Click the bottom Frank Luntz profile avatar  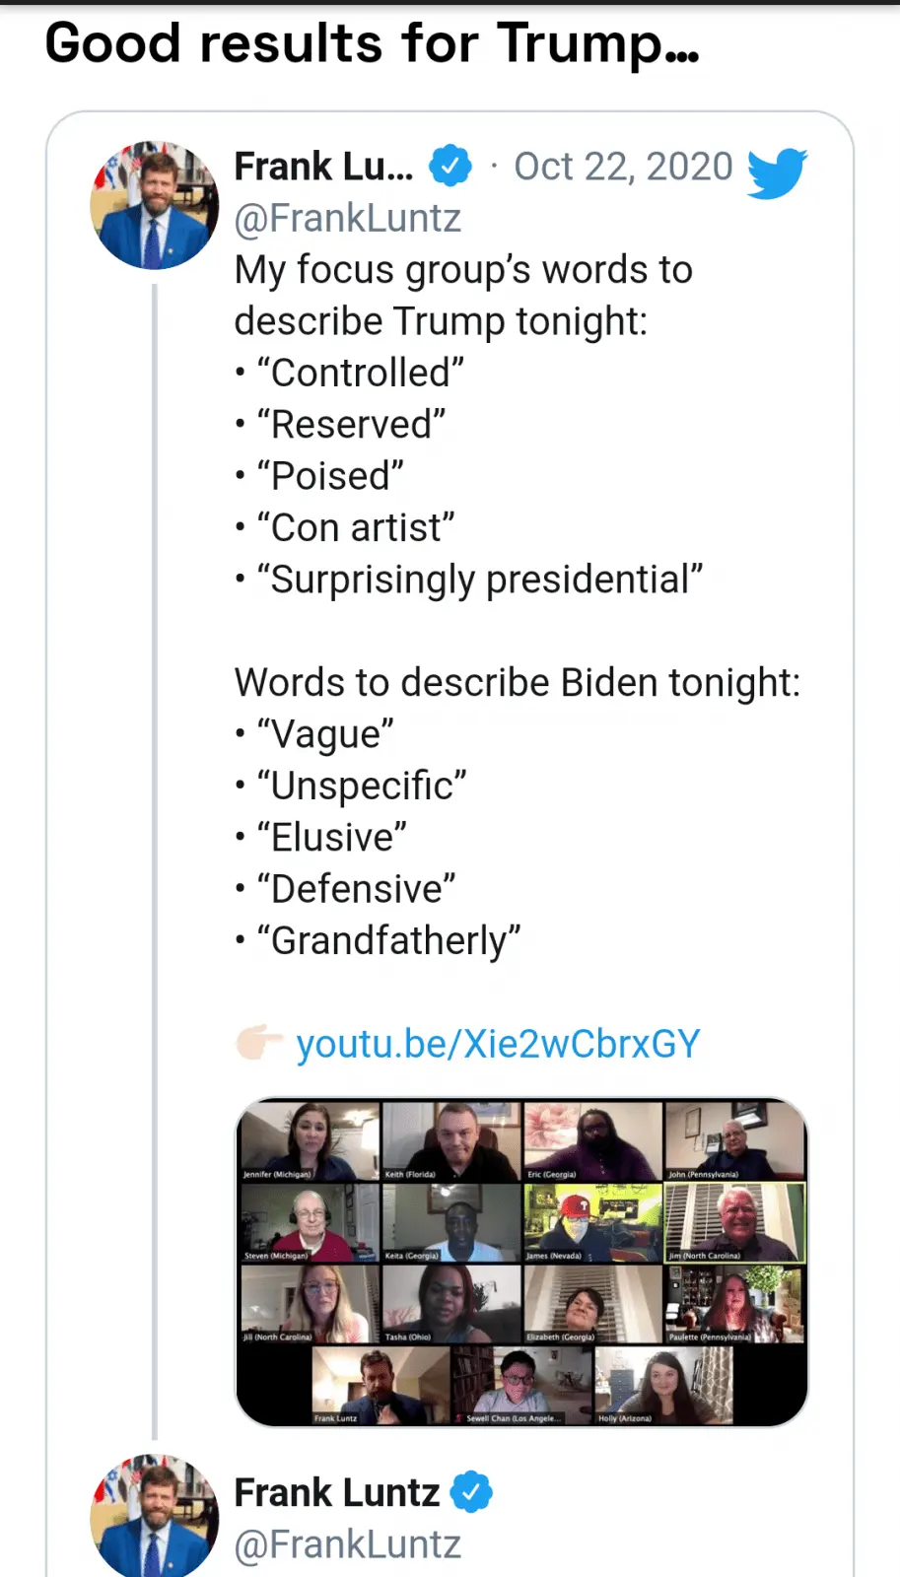coord(154,1516)
